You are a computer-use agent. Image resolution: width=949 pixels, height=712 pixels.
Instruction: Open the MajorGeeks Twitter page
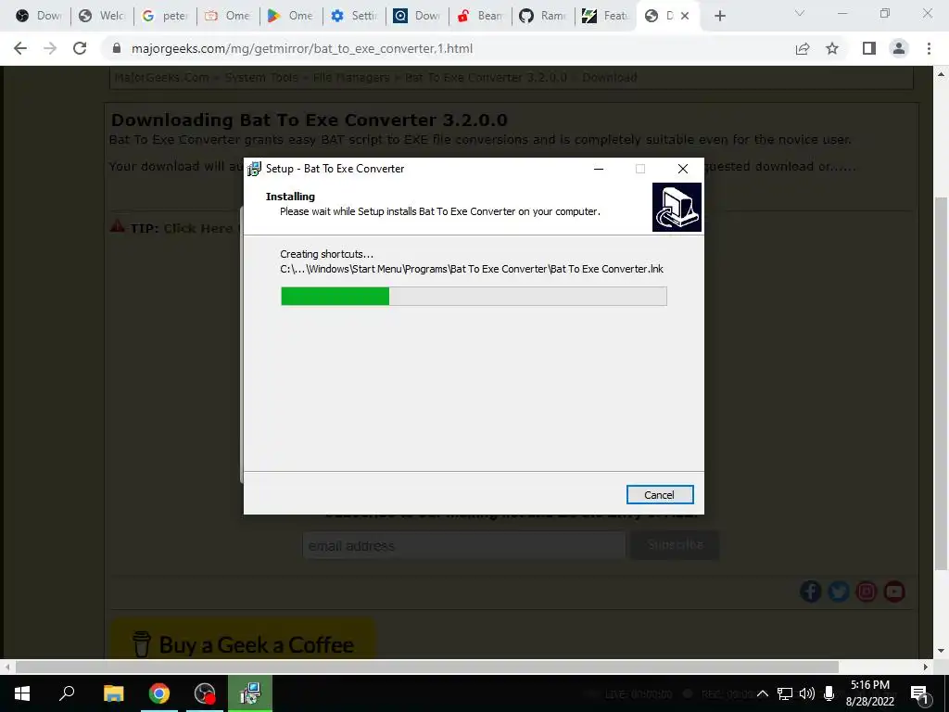[x=839, y=591]
